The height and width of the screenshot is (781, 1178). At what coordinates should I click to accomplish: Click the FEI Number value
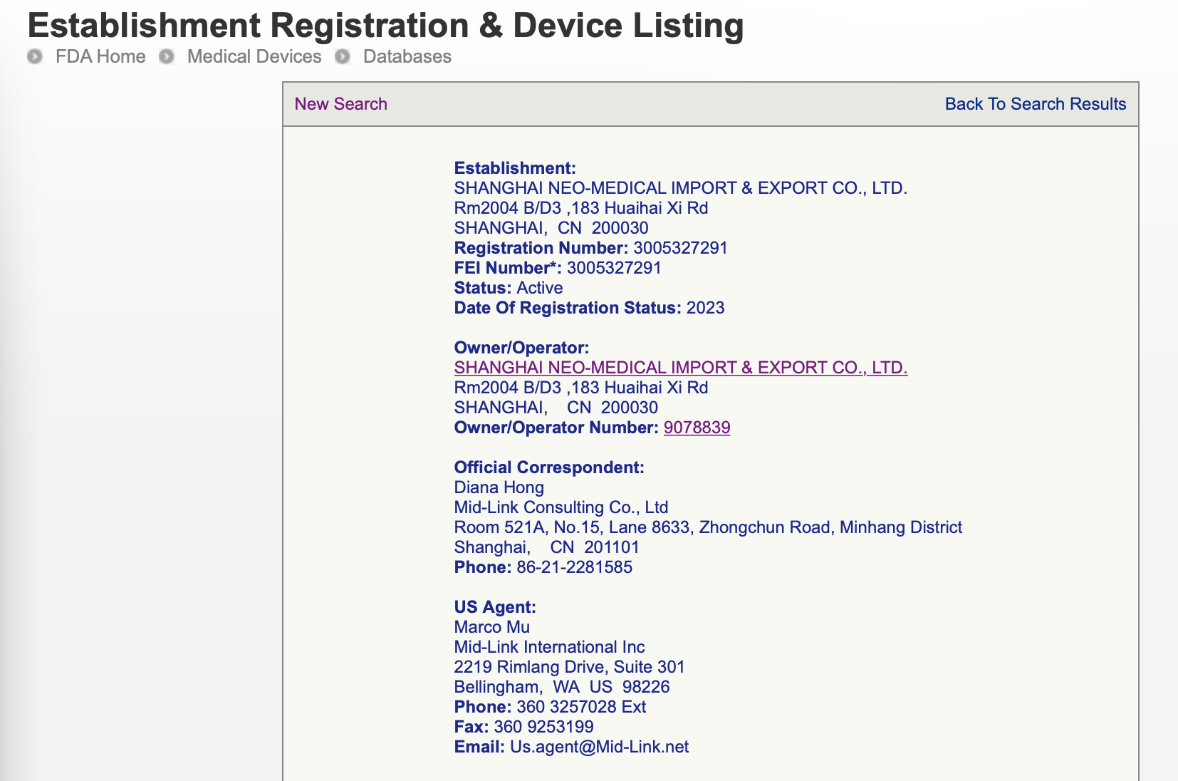[x=614, y=268]
